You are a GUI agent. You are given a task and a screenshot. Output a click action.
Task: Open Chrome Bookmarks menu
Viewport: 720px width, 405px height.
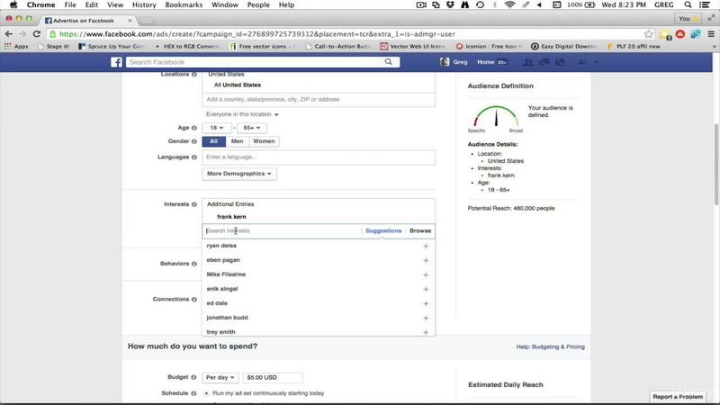pos(184,4)
